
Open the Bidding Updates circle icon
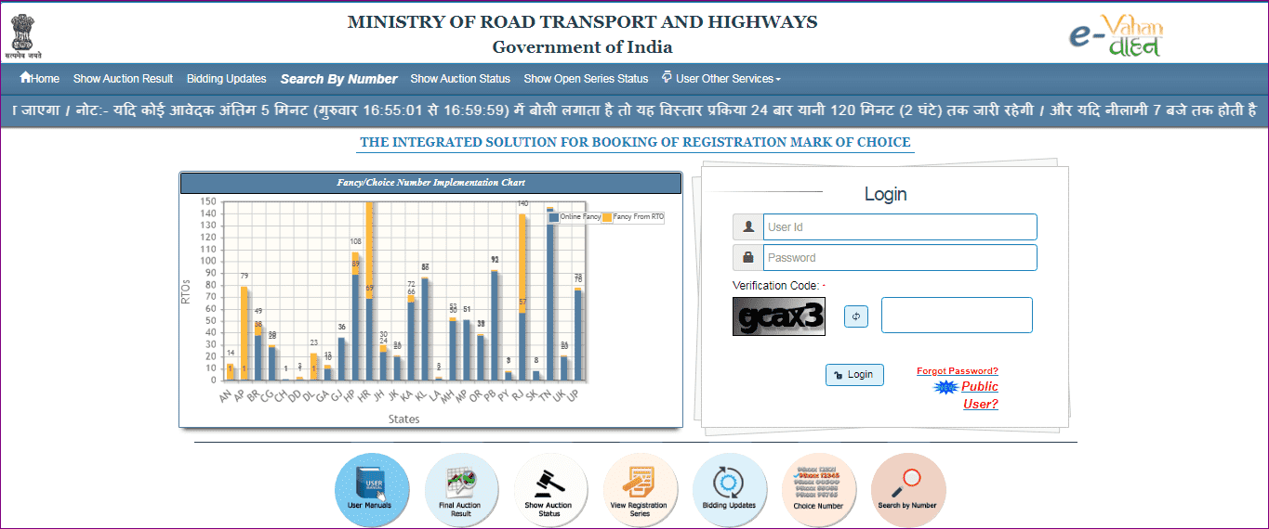pyautogui.click(x=729, y=490)
